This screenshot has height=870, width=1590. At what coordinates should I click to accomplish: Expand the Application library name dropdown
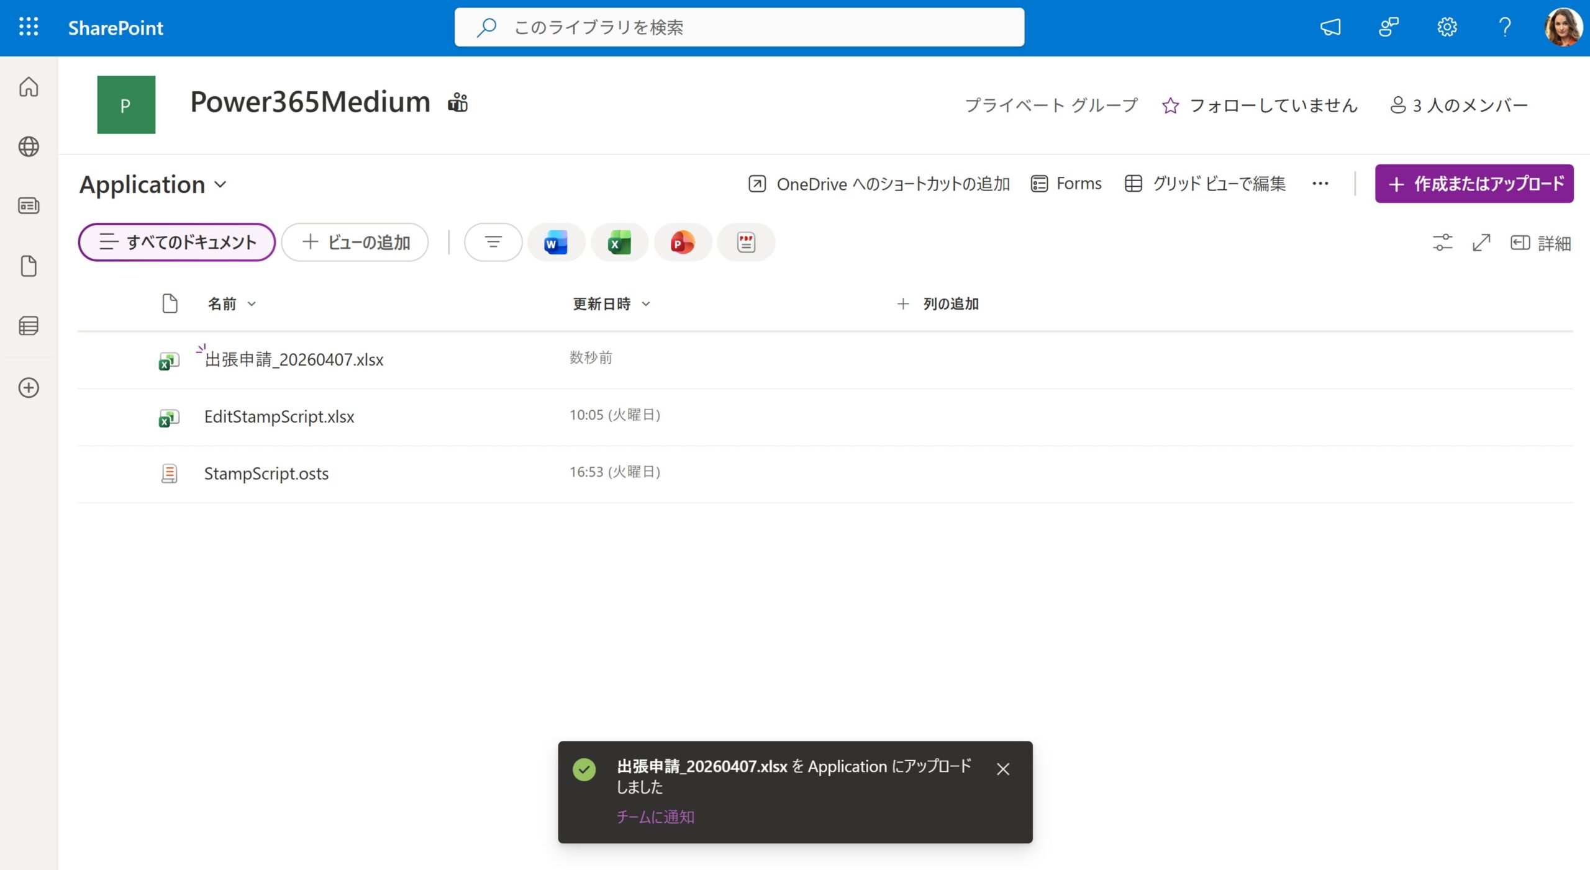tap(220, 184)
